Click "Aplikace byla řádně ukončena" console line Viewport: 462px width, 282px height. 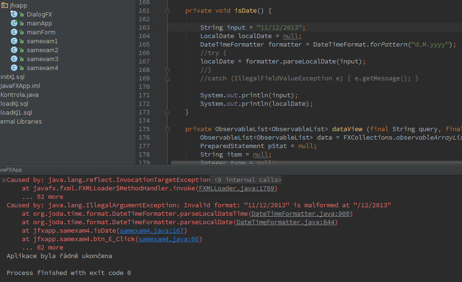point(59,256)
